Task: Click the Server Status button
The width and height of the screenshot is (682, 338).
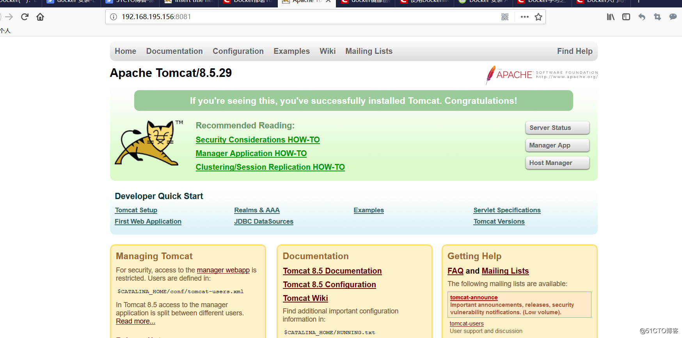Action: (557, 128)
